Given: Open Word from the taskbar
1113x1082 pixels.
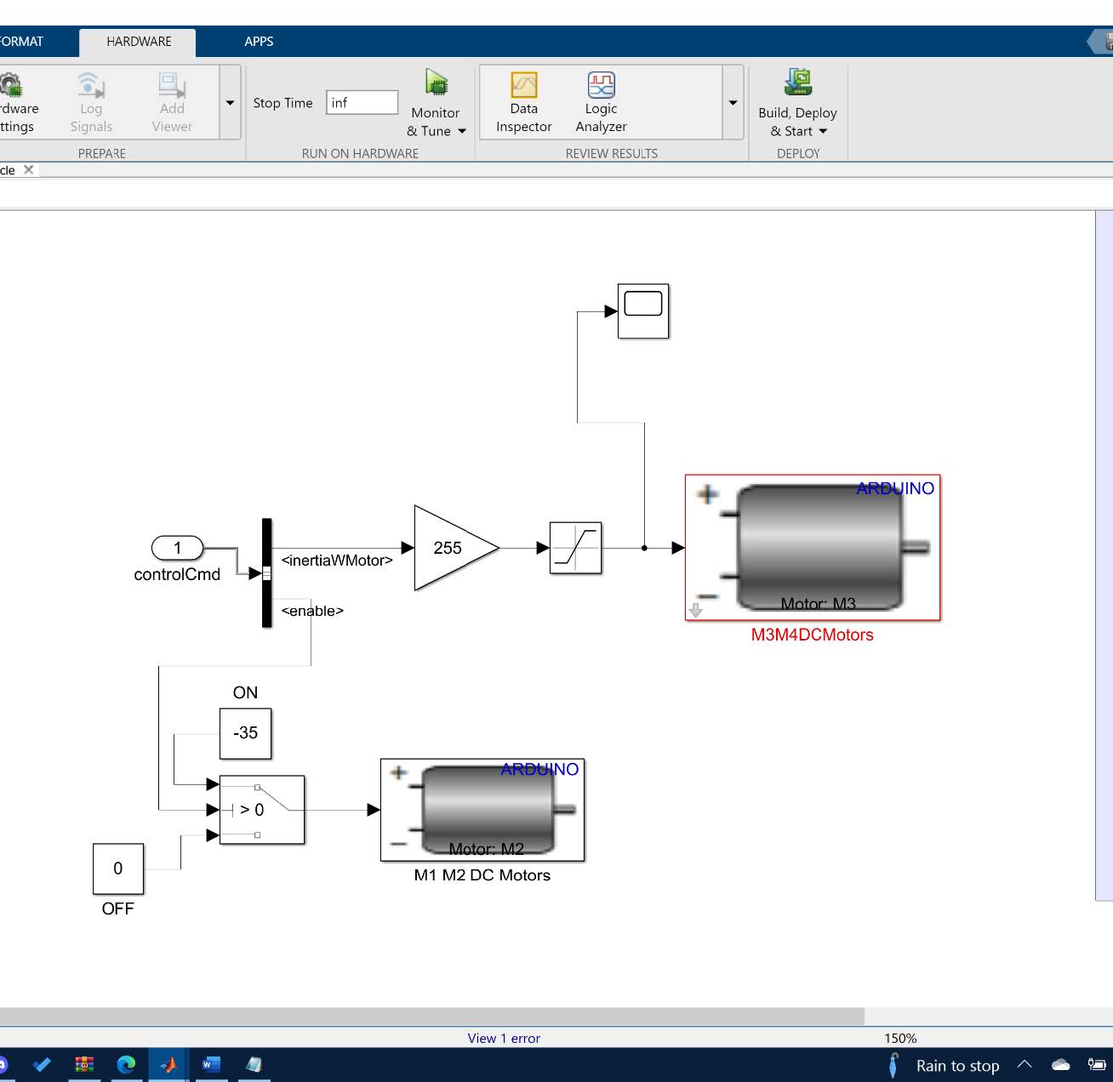Looking at the screenshot, I should pyautogui.click(x=211, y=1064).
